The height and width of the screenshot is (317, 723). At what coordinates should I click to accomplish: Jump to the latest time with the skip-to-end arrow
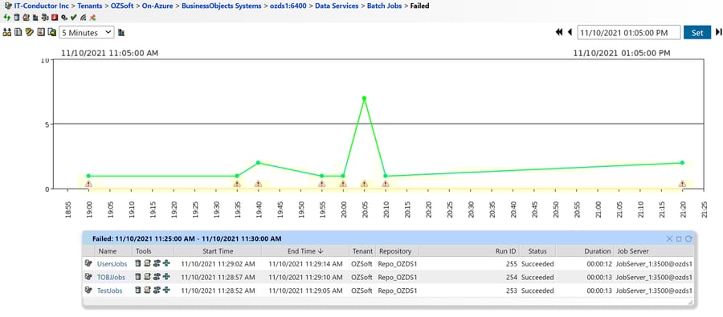[718, 32]
